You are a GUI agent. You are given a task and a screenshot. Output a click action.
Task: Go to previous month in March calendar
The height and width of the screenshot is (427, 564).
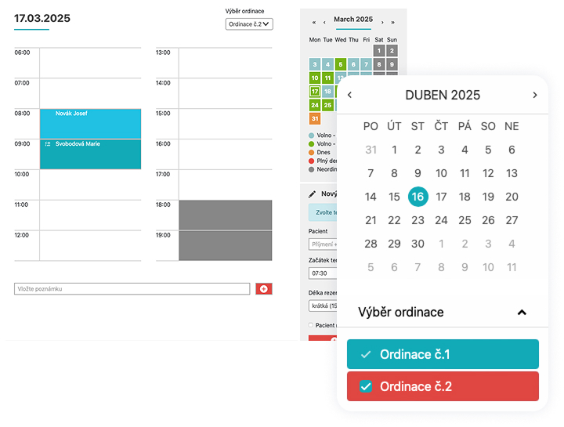tap(324, 22)
